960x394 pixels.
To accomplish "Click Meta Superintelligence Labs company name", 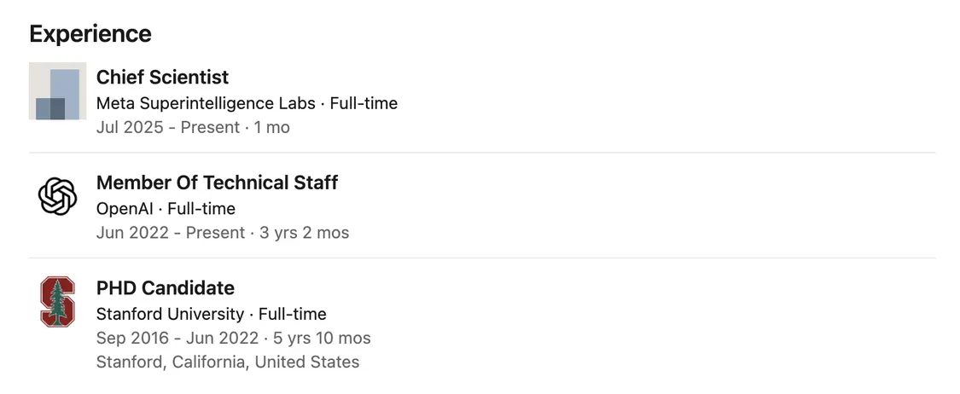I will (x=206, y=103).
